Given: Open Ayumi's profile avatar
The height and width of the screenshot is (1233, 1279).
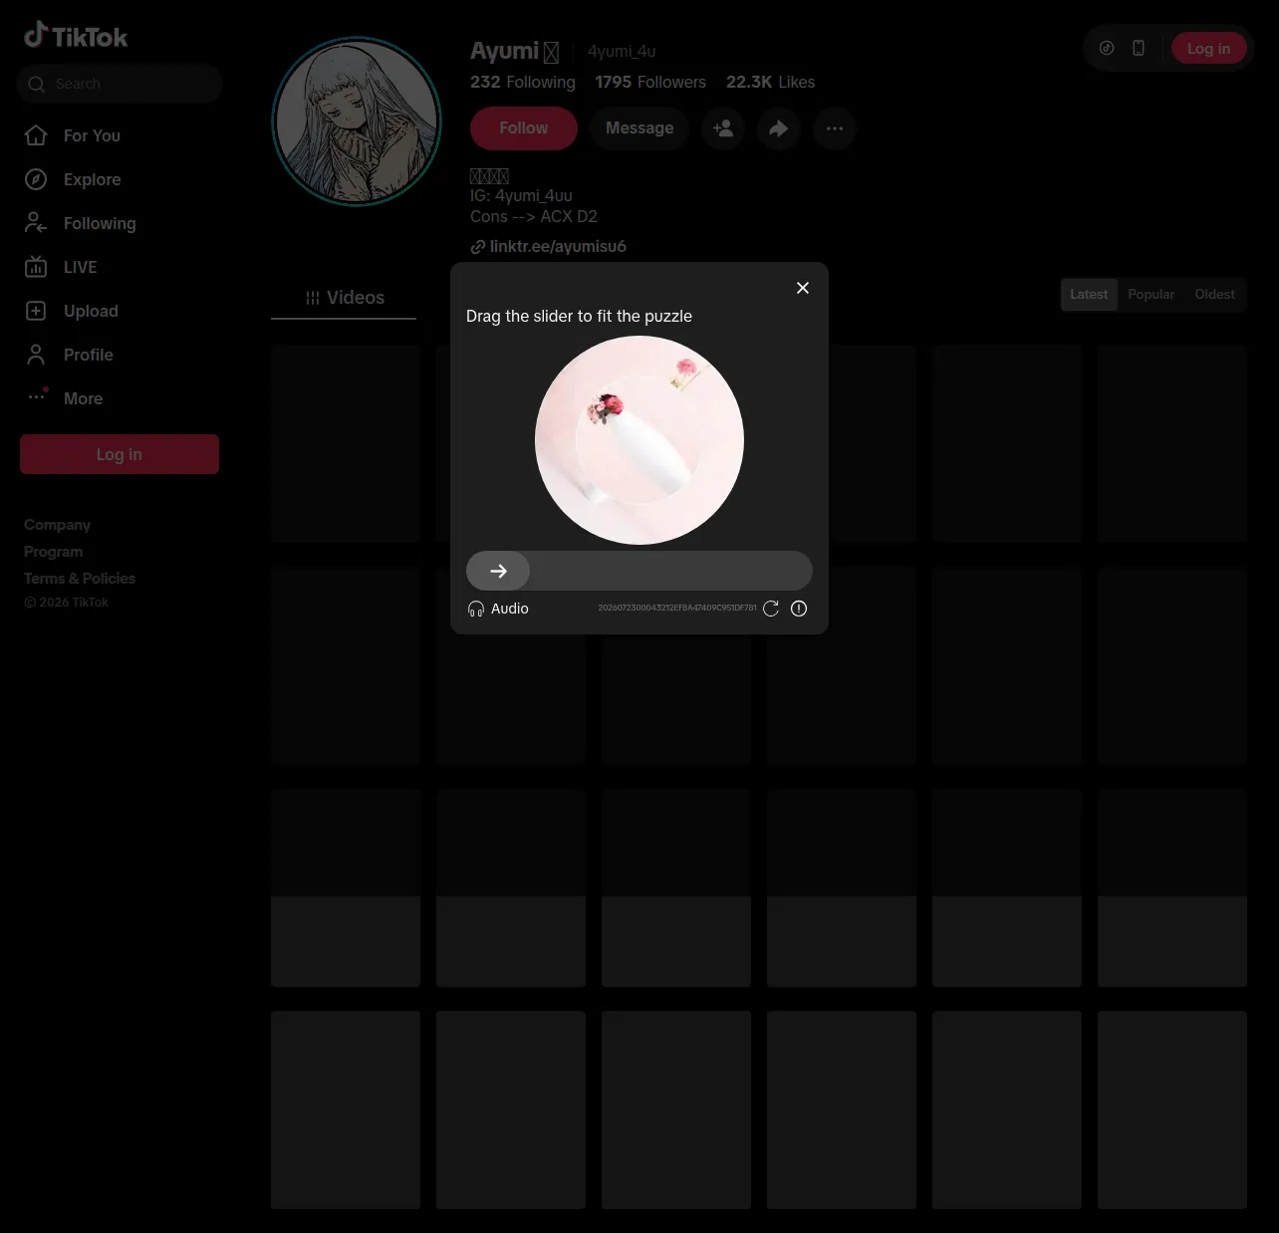Looking at the screenshot, I should (x=357, y=122).
